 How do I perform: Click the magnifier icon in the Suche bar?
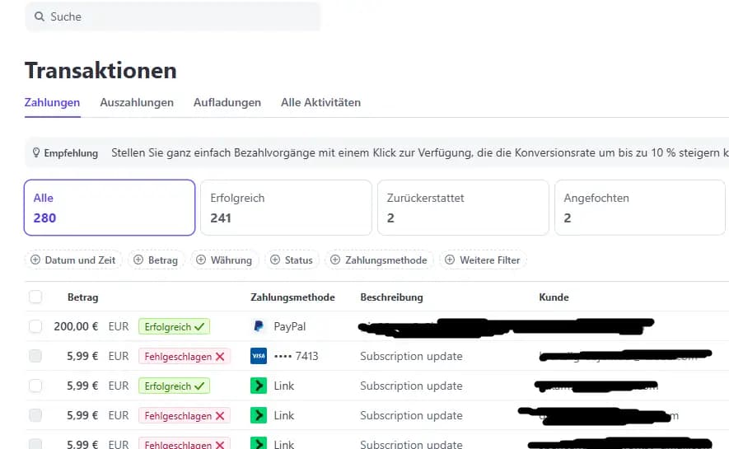click(x=39, y=16)
